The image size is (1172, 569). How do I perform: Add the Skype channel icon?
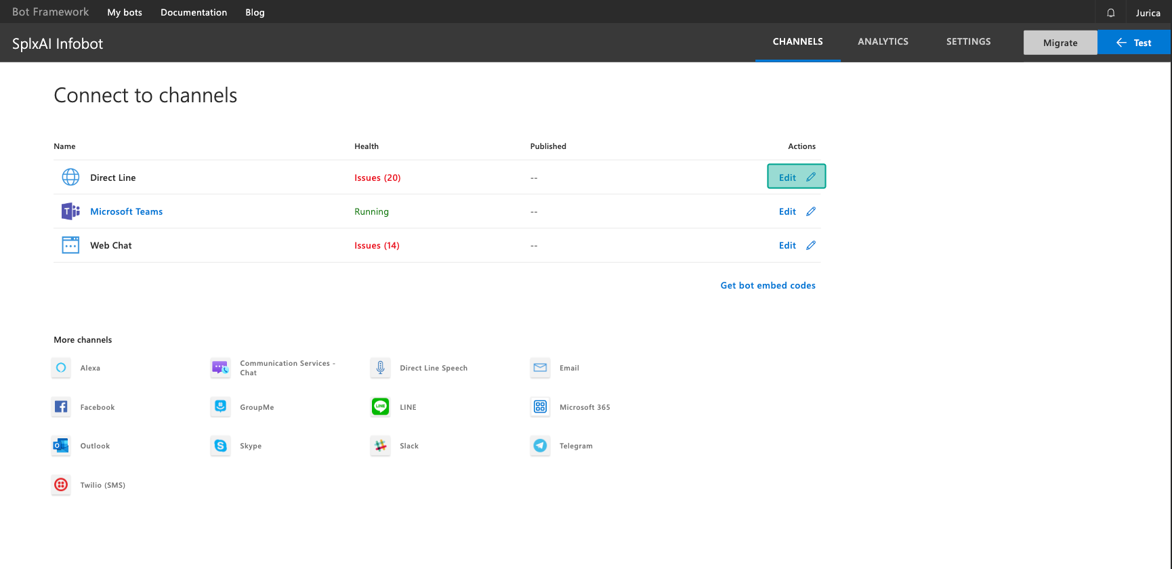click(221, 446)
